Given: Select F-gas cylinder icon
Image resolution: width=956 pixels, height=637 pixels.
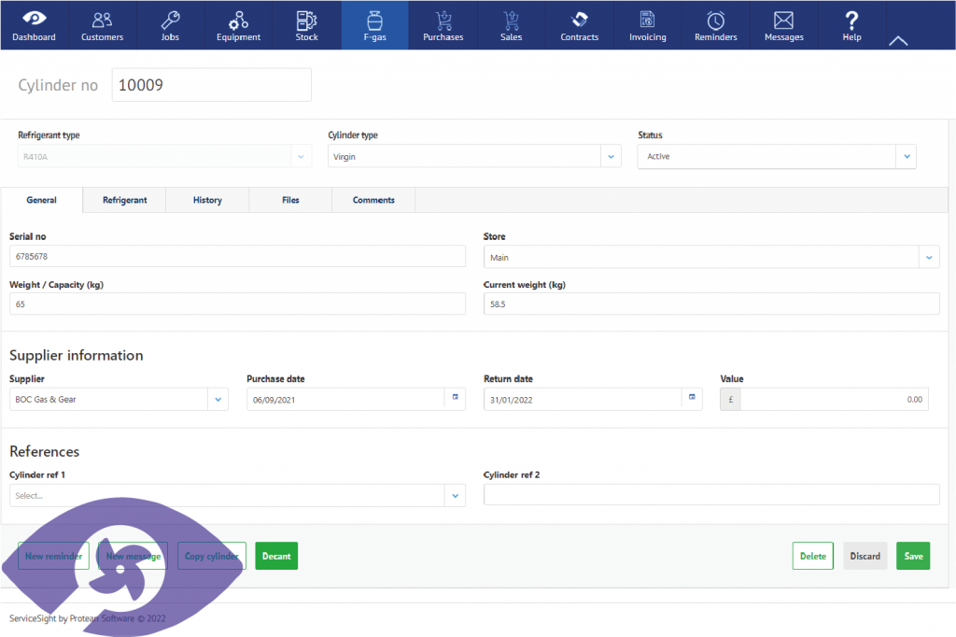Looking at the screenshot, I should [375, 21].
